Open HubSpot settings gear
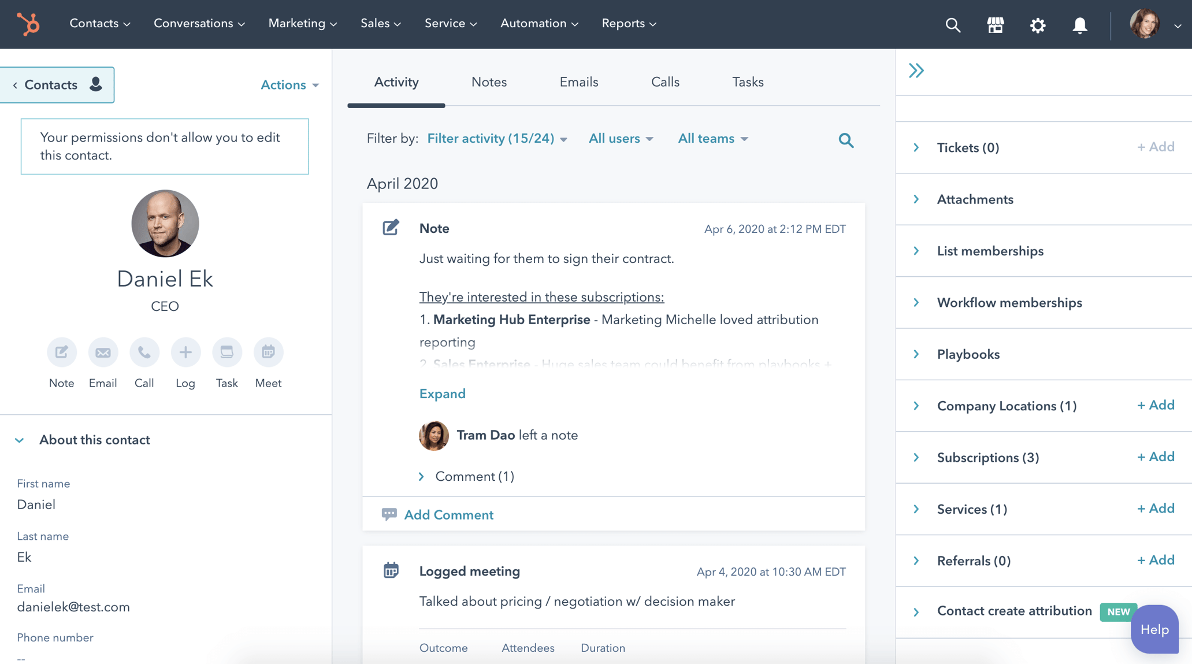 pyautogui.click(x=1037, y=25)
